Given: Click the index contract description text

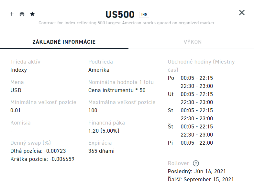Looking at the screenshot, I should coord(127,23).
